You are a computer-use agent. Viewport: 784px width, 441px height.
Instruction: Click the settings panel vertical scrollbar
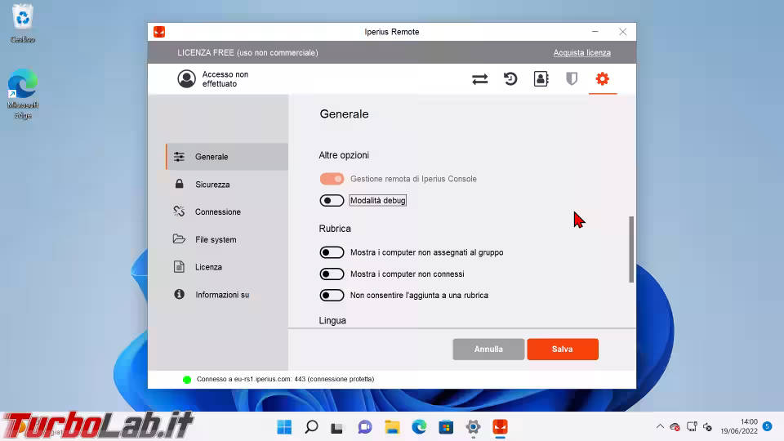coord(631,249)
